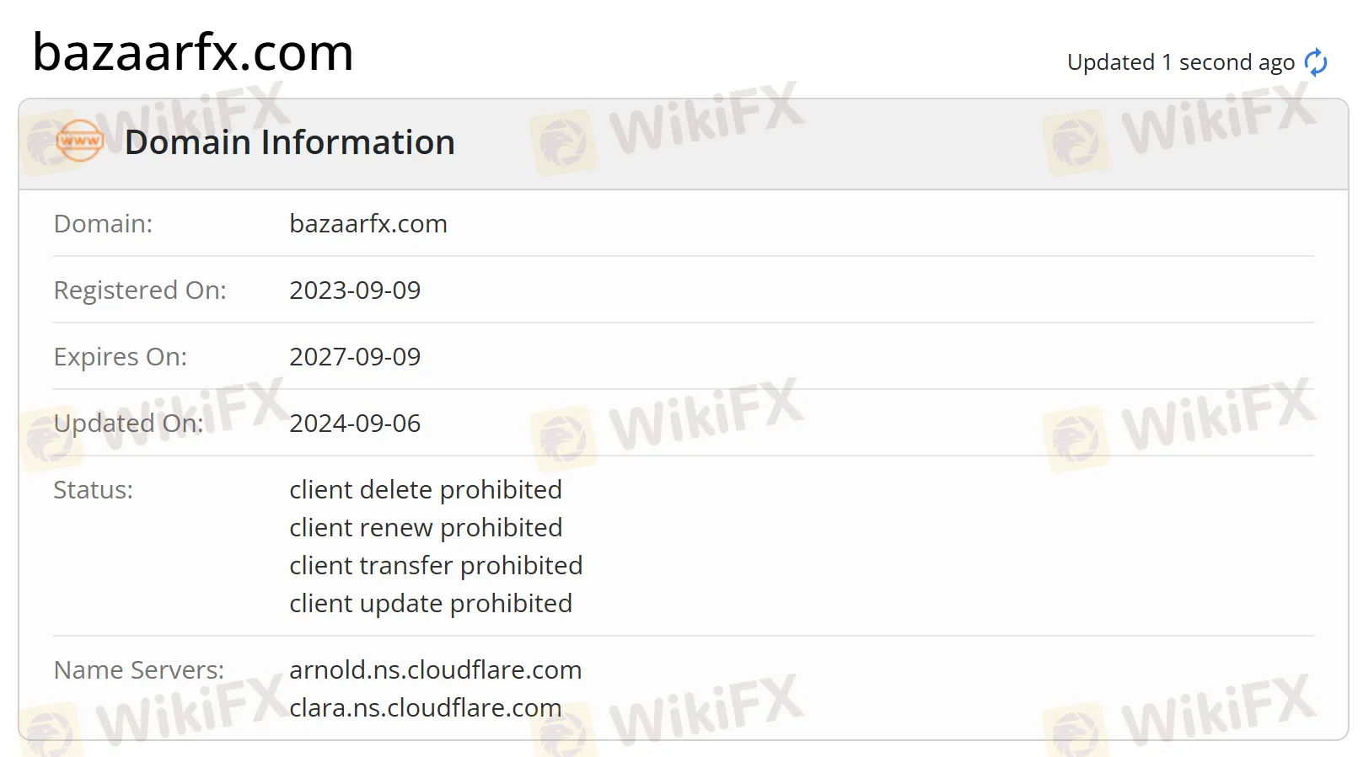
Task: Click the 'Name Servers:' label
Action: click(x=139, y=669)
